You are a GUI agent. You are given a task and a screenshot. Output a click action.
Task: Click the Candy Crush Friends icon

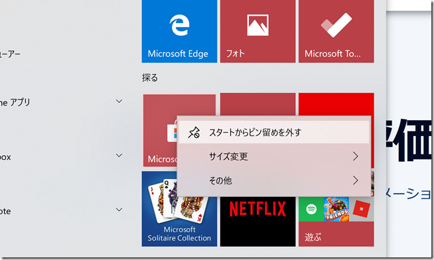tap(336, 209)
